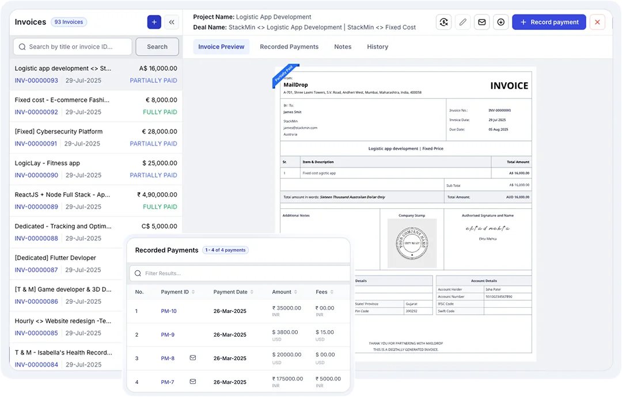The image size is (622, 397).
Task: Sort by Fees column arrows
Action: 332,292
